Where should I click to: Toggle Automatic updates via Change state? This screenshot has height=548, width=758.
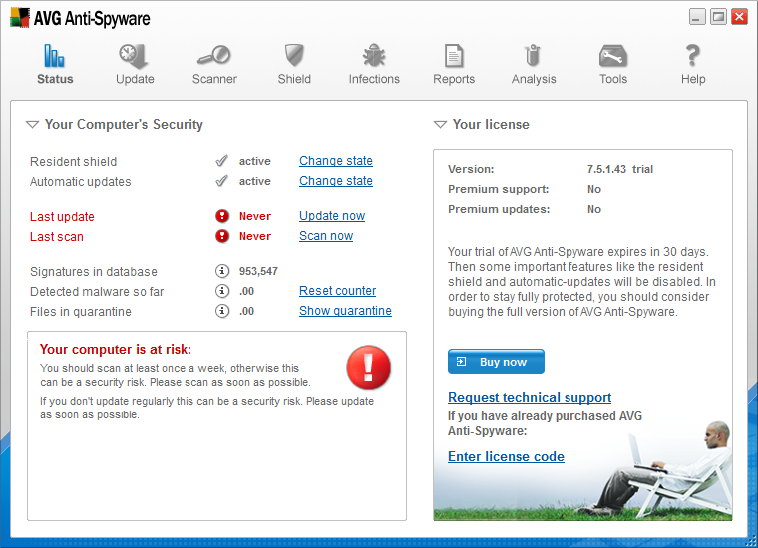[x=336, y=181]
